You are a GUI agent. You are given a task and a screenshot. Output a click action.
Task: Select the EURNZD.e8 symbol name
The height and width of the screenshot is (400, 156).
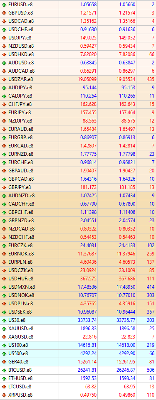21,154
